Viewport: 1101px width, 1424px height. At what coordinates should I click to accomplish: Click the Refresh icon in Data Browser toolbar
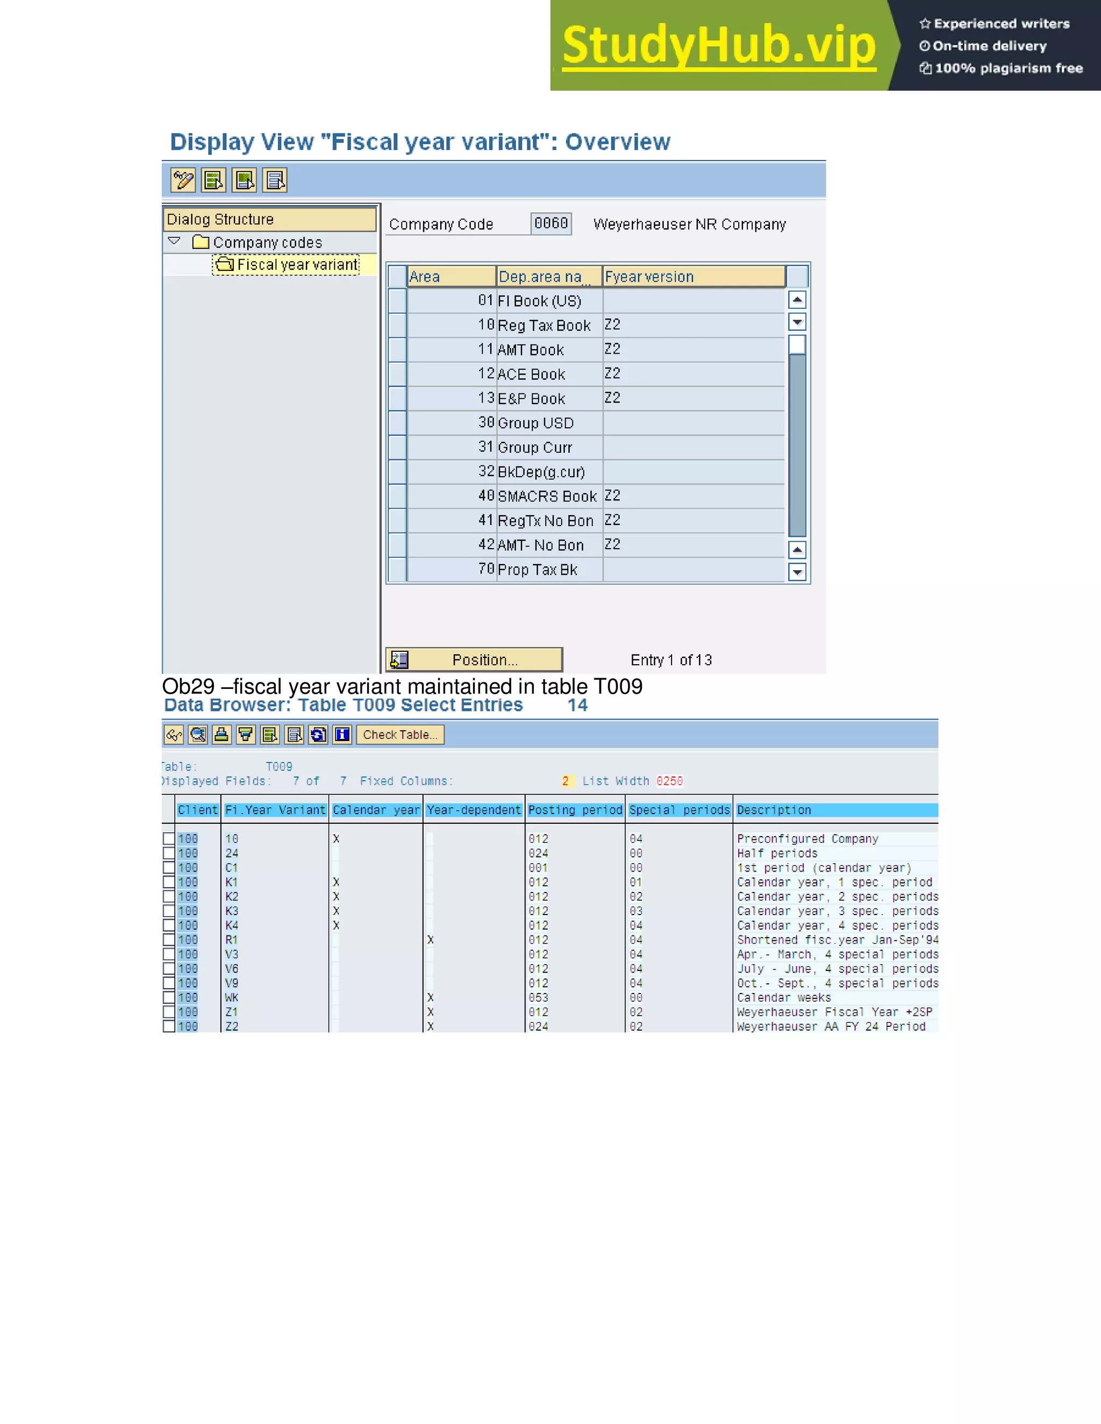[318, 735]
